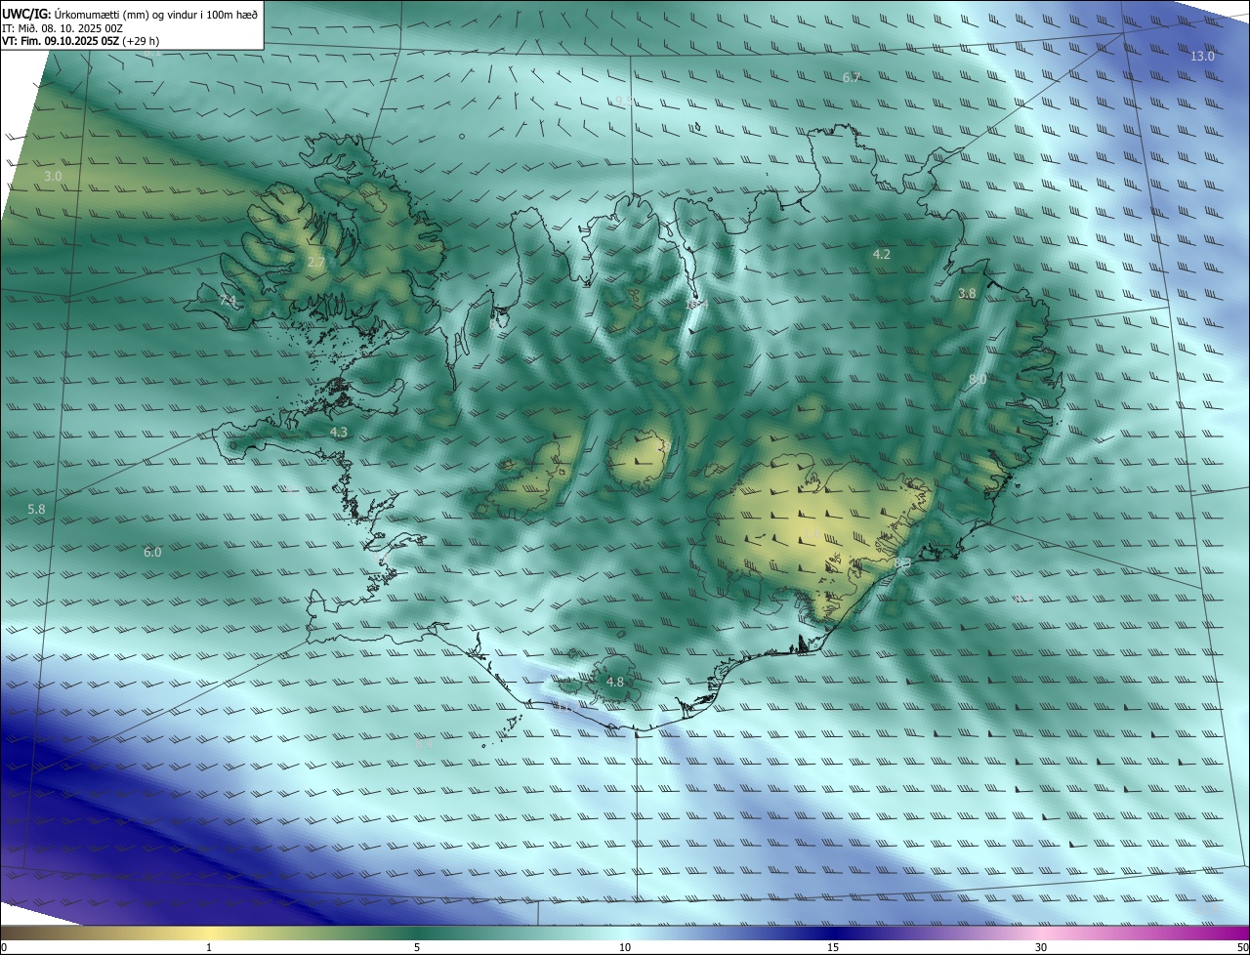The width and height of the screenshot is (1250, 955).
Task: Click the 6.0 value label on the map
Action: (152, 552)
